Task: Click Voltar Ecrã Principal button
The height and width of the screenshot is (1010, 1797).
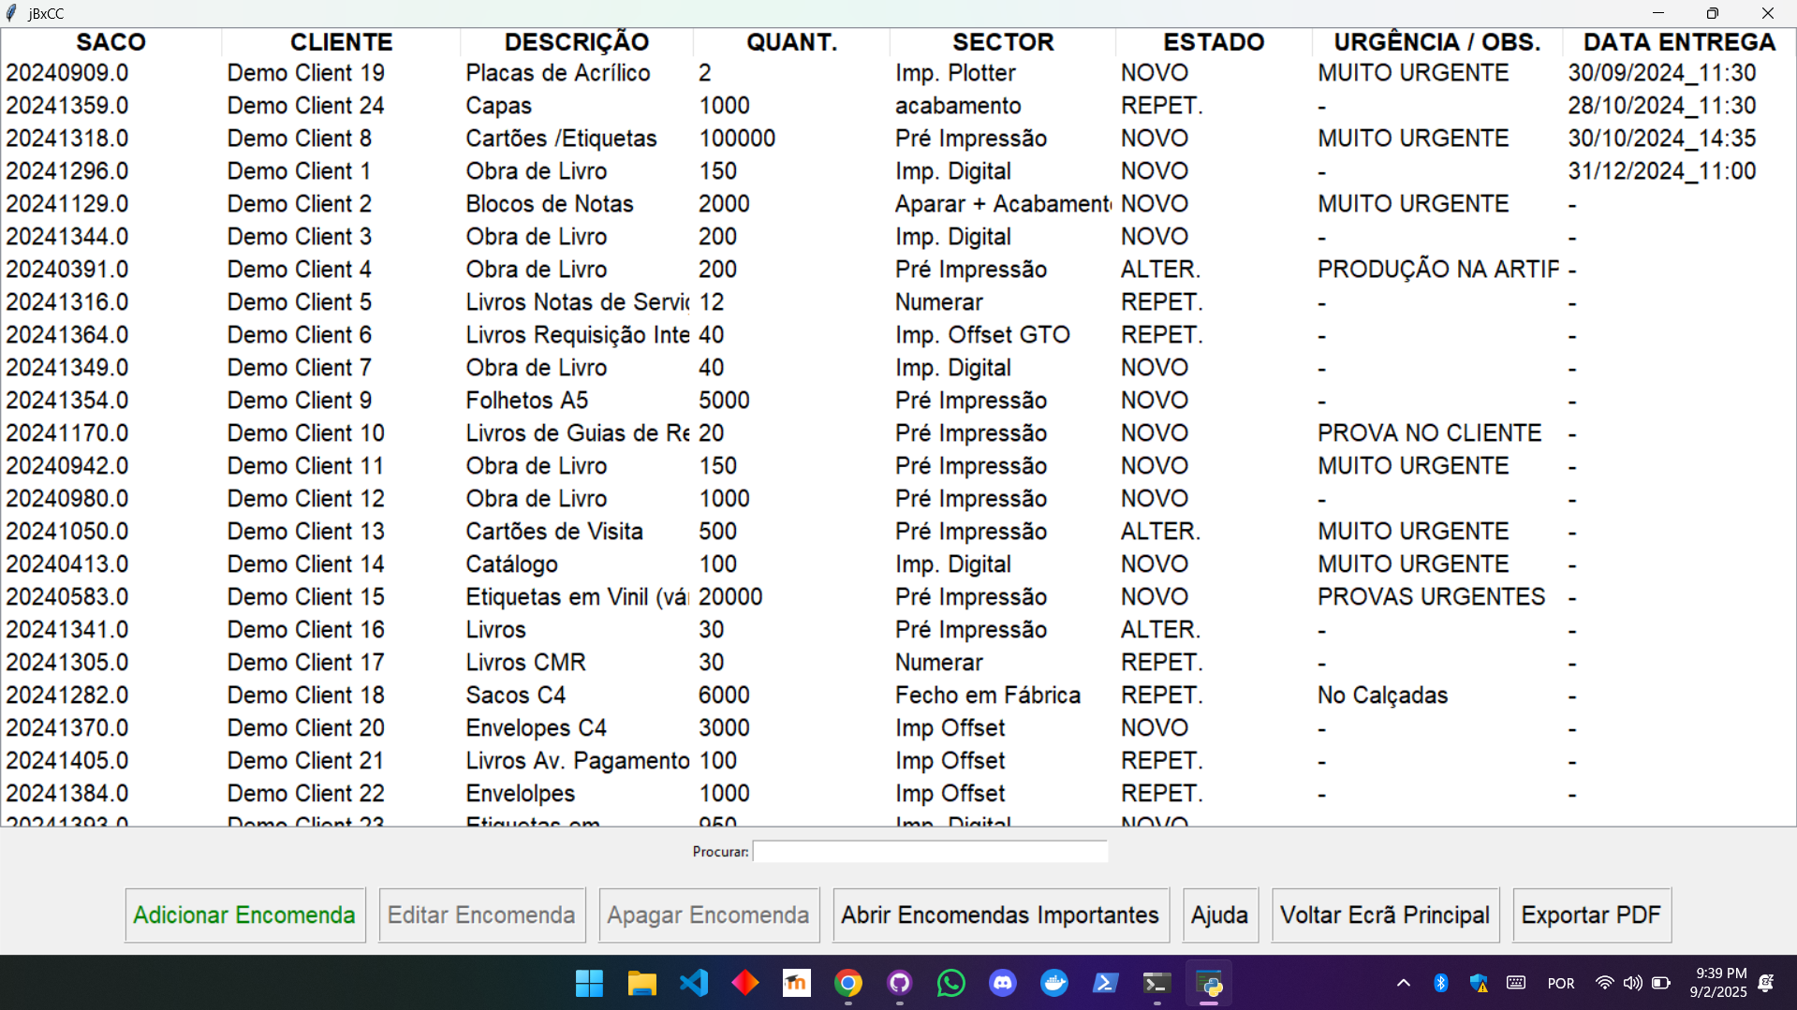Action: click(1384, 915)
